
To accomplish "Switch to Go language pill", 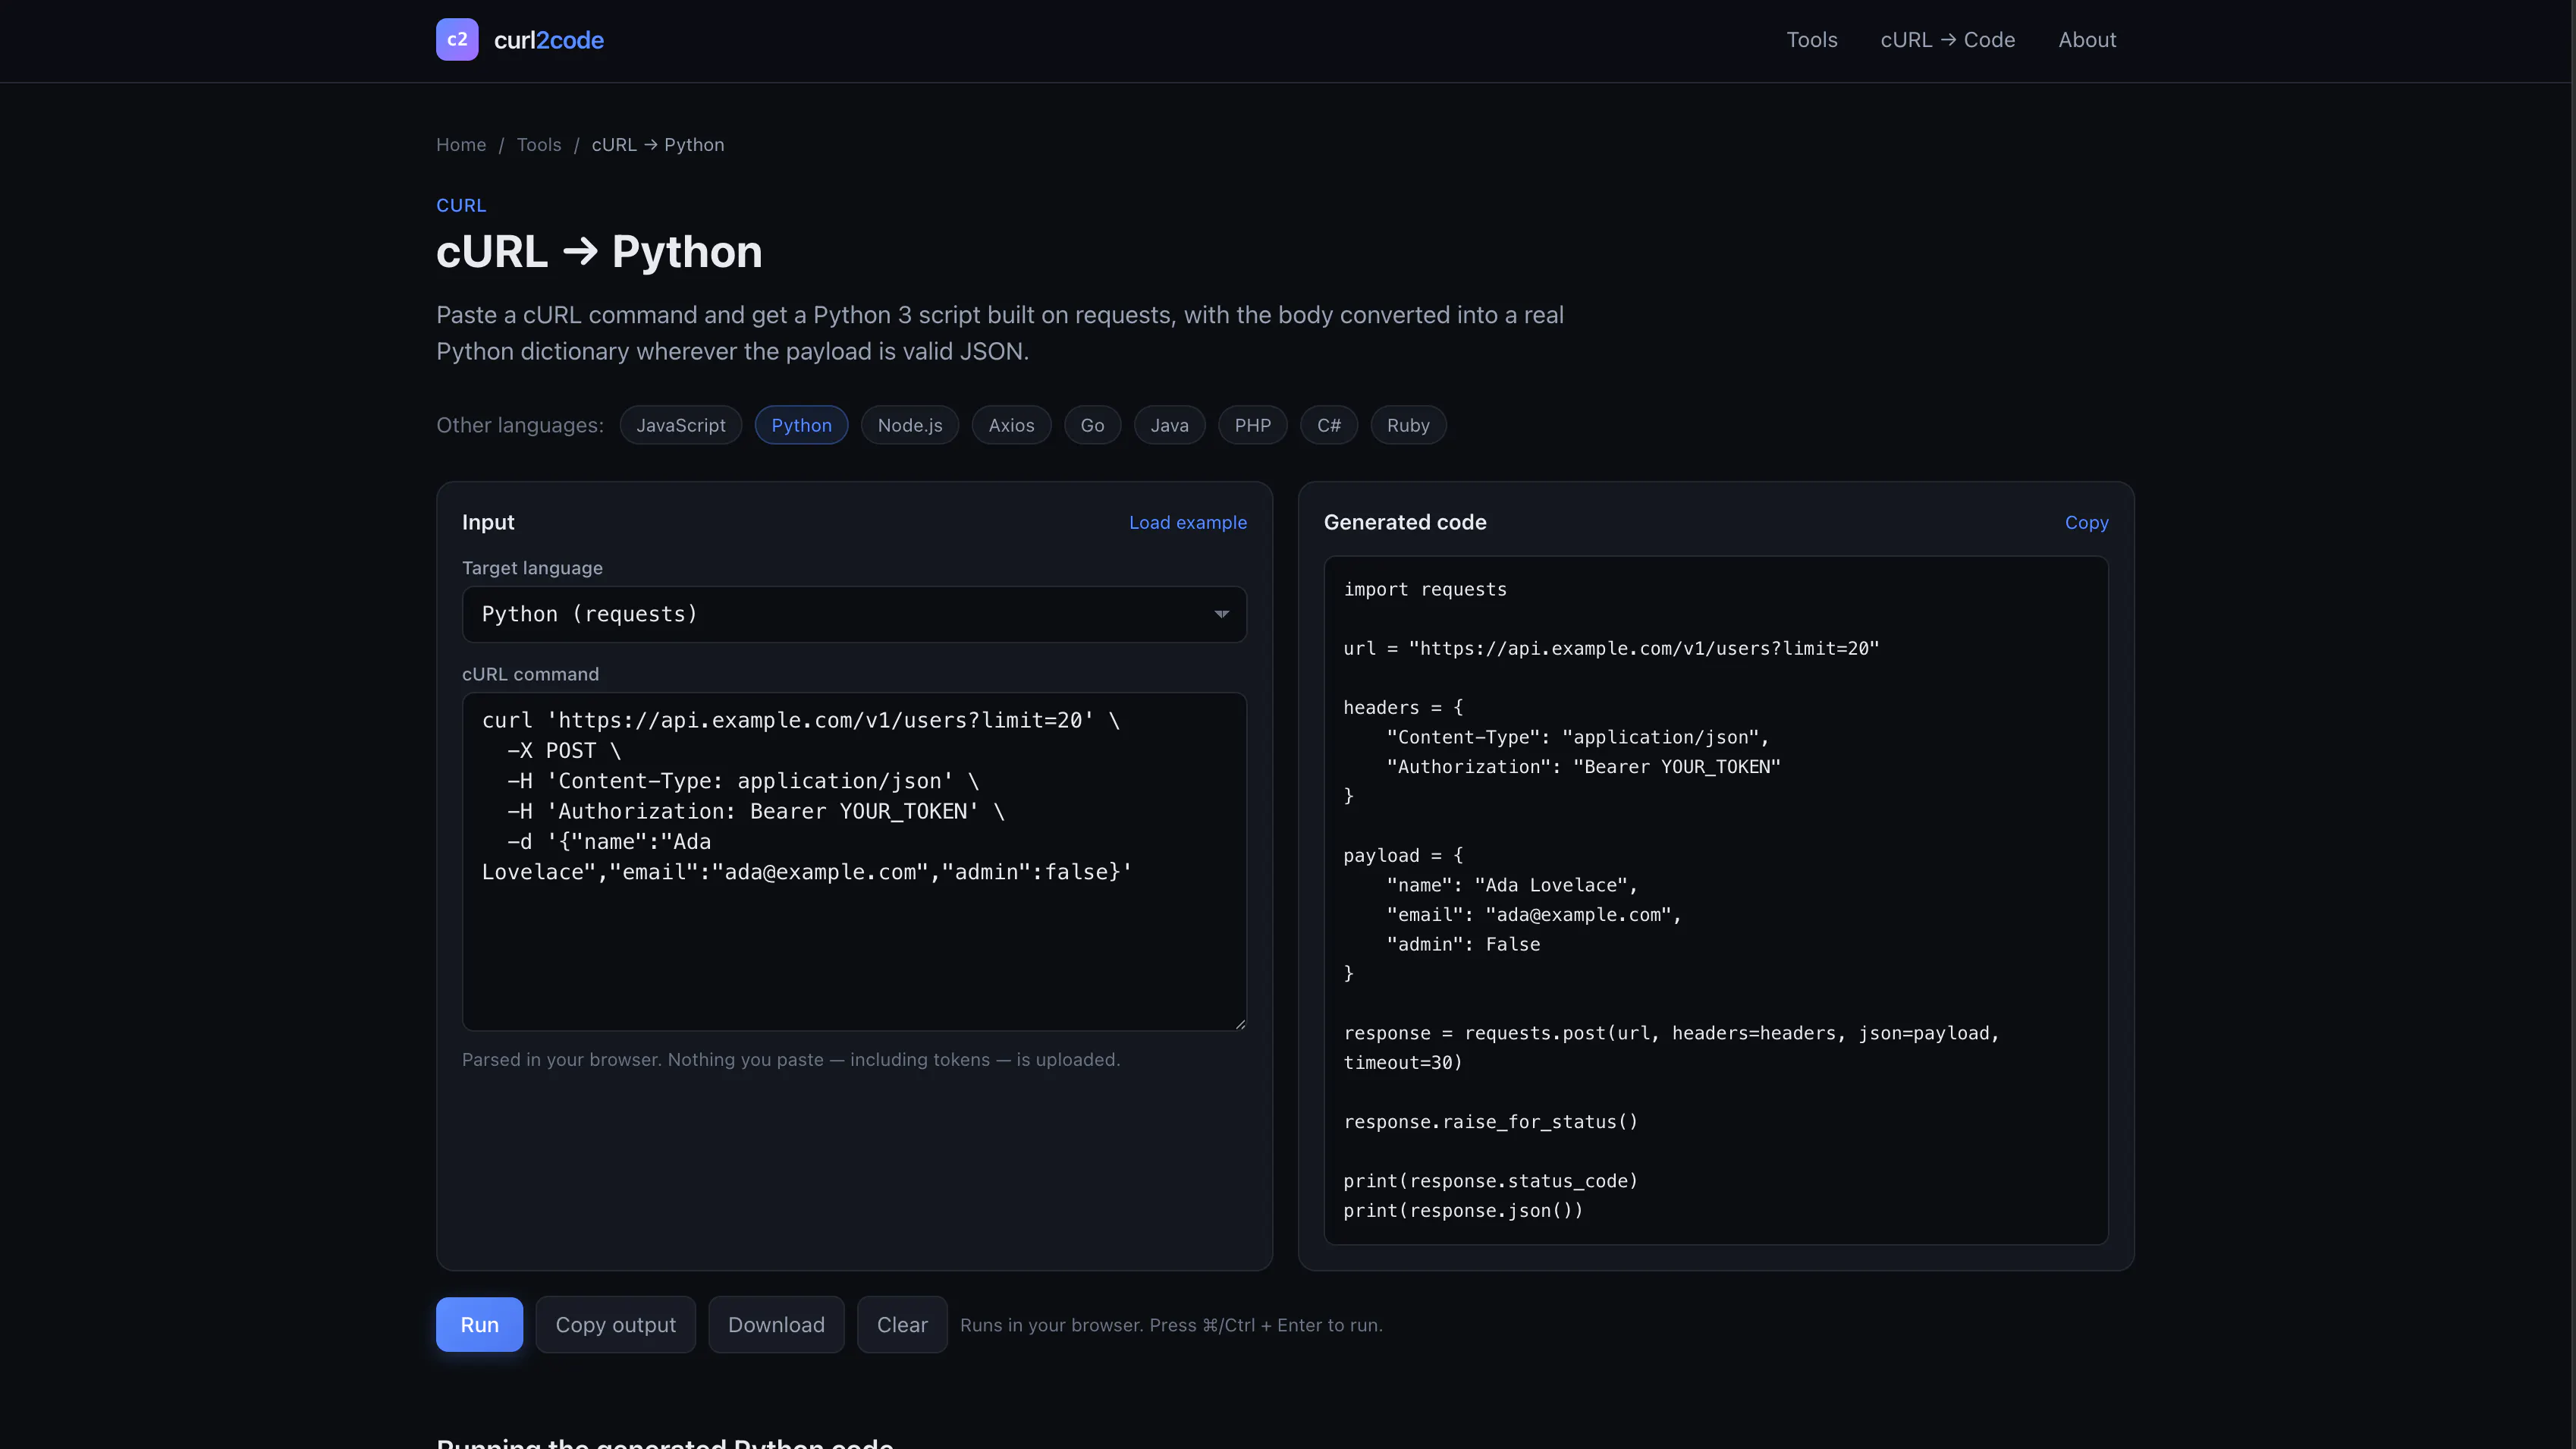I will coord(1092,425).
